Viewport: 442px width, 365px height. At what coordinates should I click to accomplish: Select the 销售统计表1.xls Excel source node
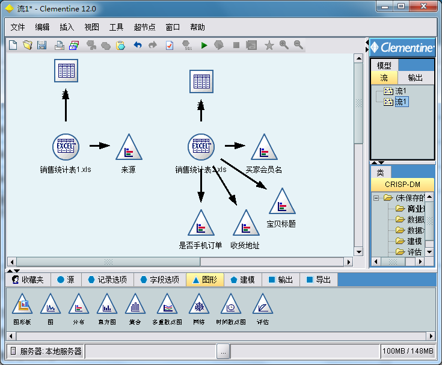click(x=66, y=147)
